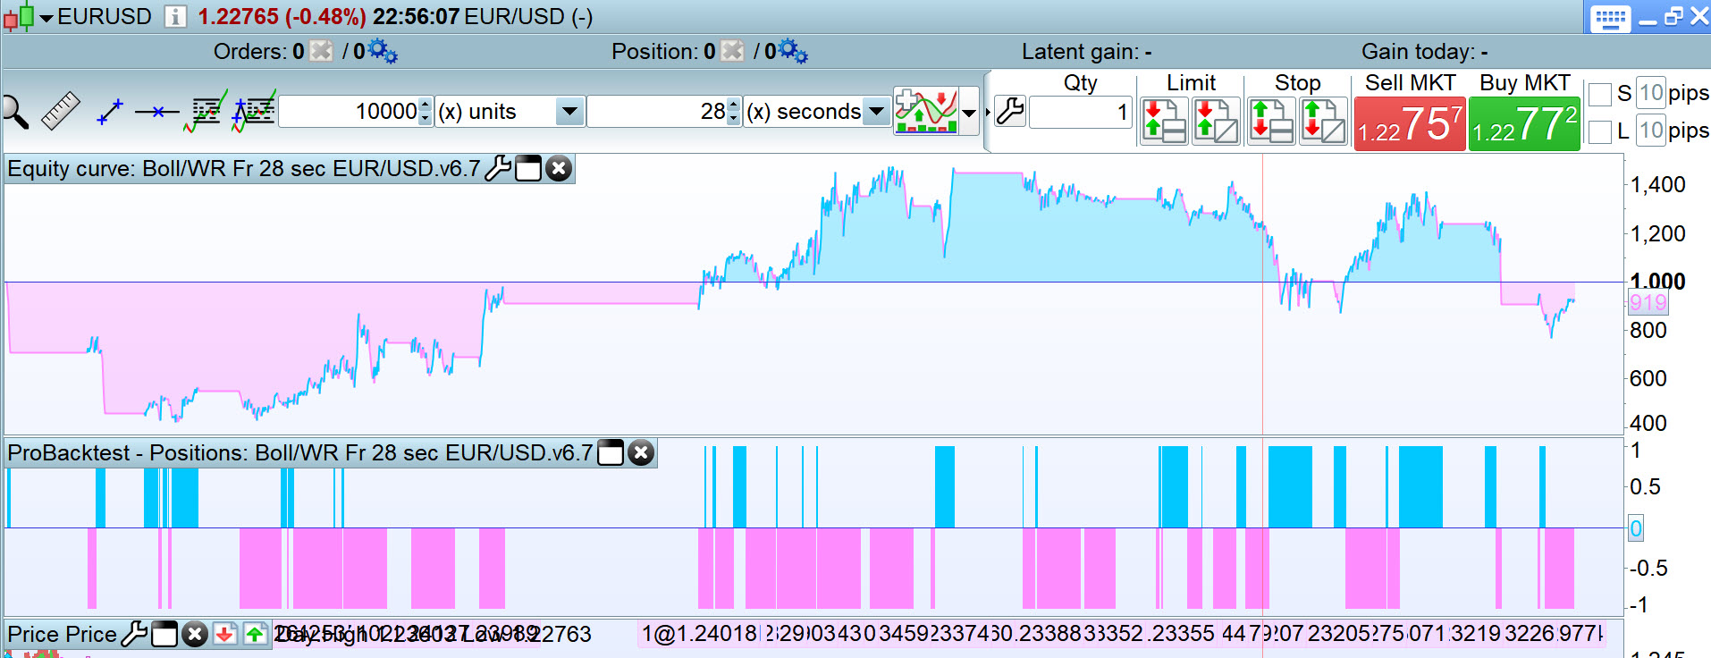1711x658 pixels.
Task: Click the first Stop order icon
Action: (x=1271, y=121)
